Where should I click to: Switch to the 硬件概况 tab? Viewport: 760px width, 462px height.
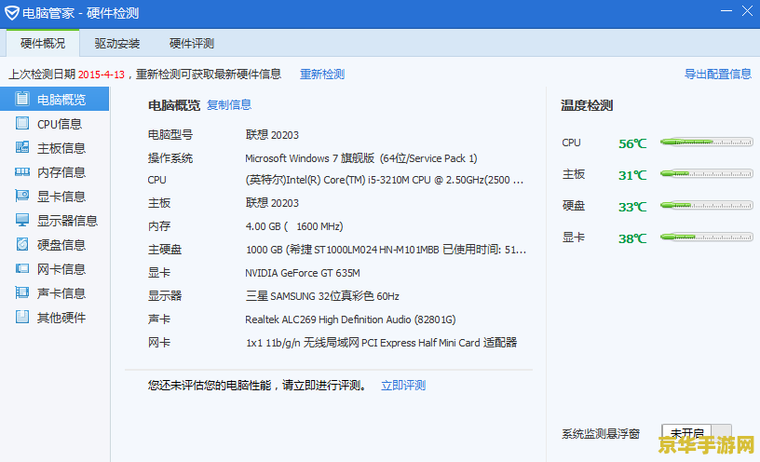[43, 43]
